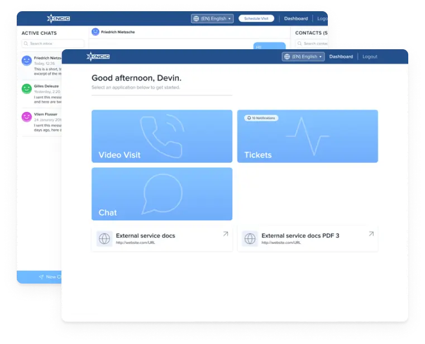425x344 pixels.
Task: Open the Video Visit application tile
Action: click(162, 136)
